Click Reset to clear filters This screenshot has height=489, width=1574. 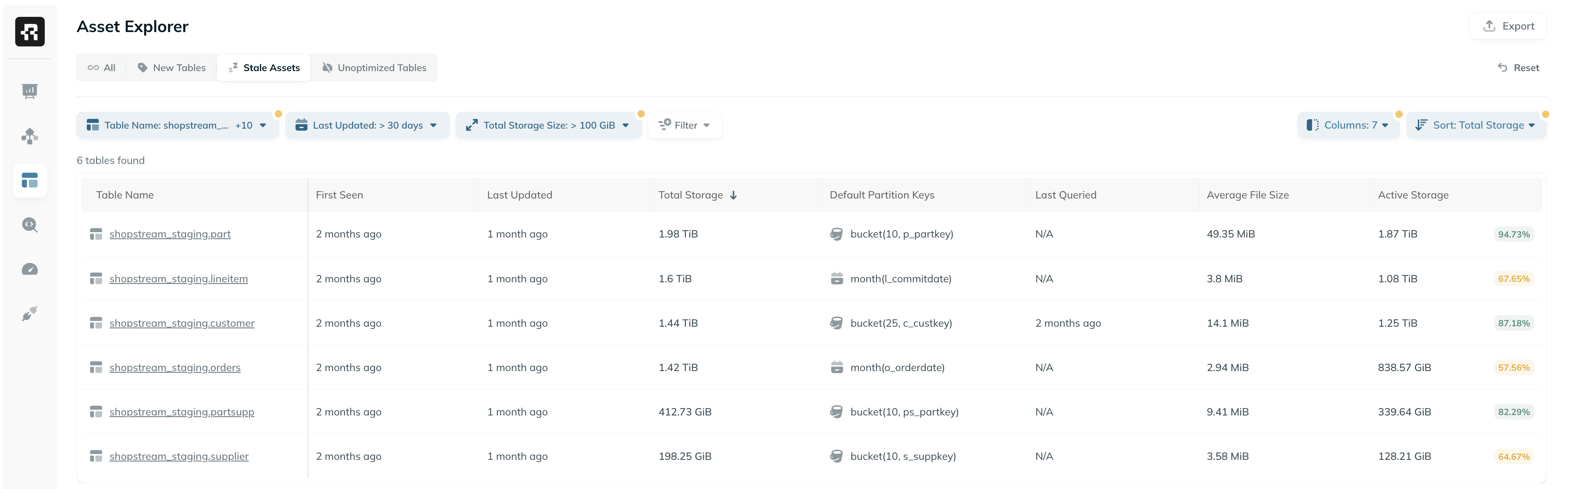(1520, 67)
